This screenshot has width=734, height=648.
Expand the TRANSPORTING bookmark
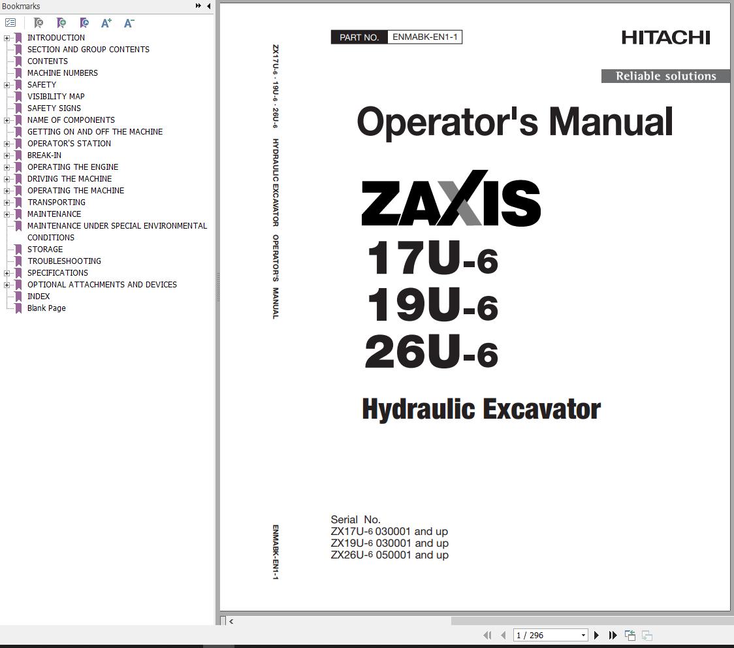tap(7, 202)
